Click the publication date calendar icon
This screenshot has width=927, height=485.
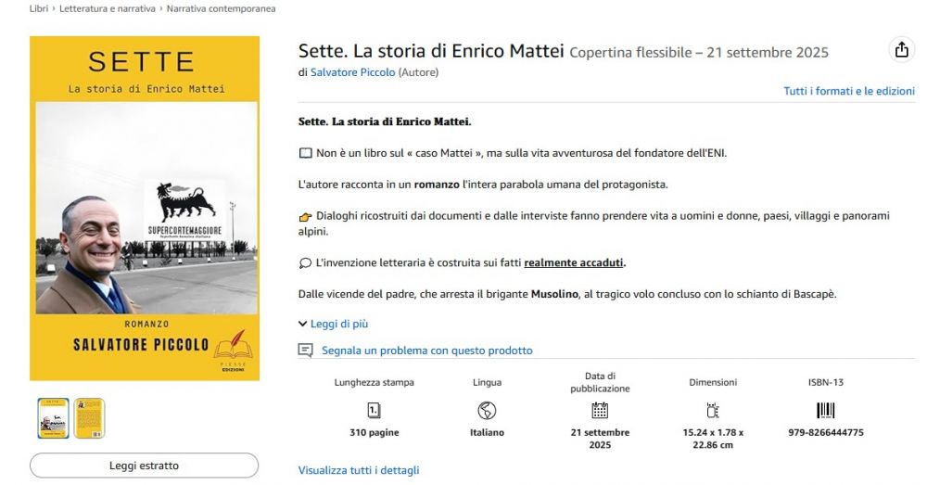coord(600,410)
